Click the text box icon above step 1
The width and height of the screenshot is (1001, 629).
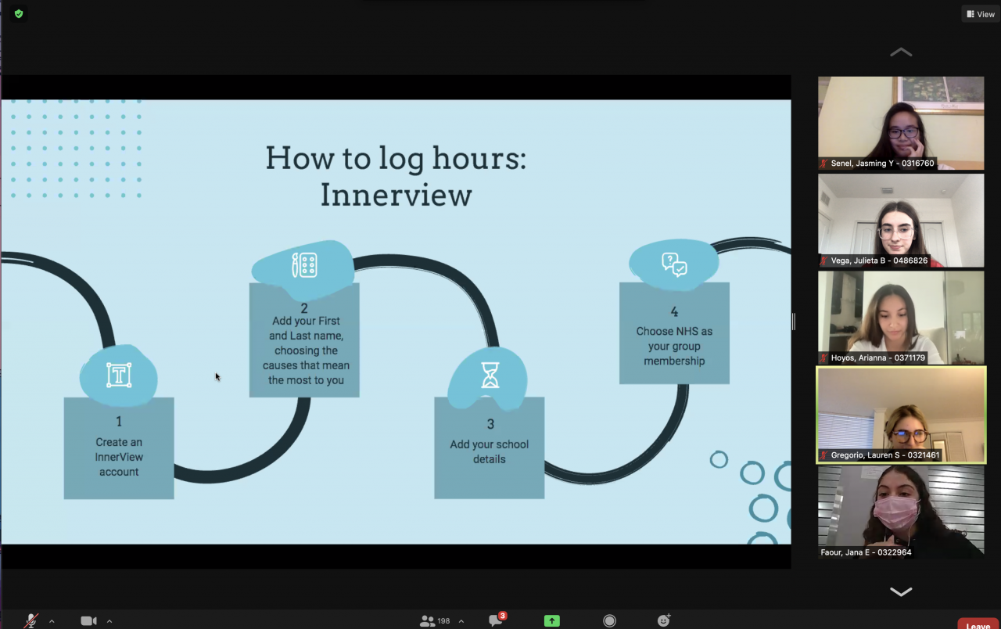[x=118, y=376]
